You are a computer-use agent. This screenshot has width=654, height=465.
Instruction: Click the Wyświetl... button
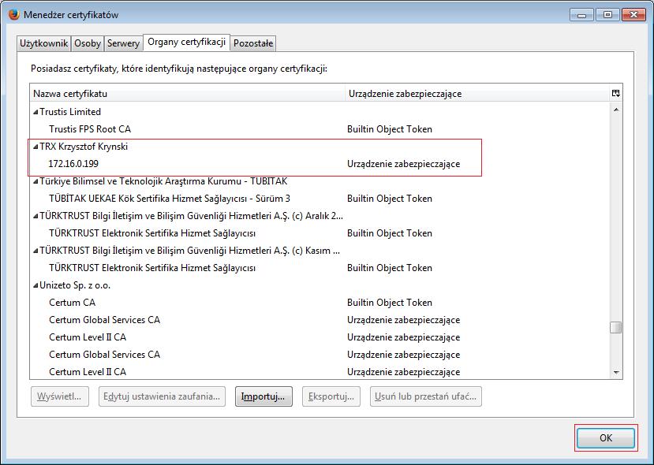60,396
